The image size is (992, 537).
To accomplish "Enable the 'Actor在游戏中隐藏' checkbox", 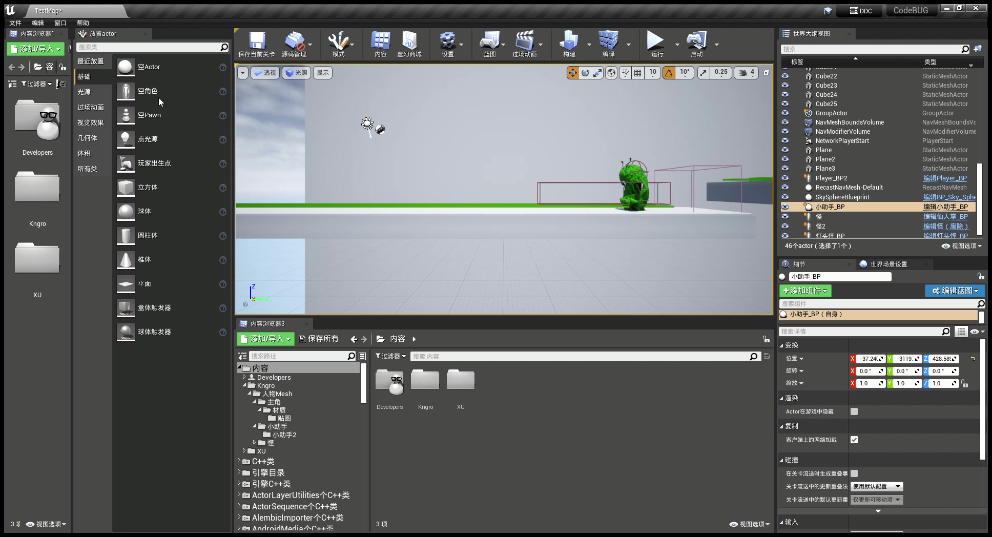I will coord(854,411).
